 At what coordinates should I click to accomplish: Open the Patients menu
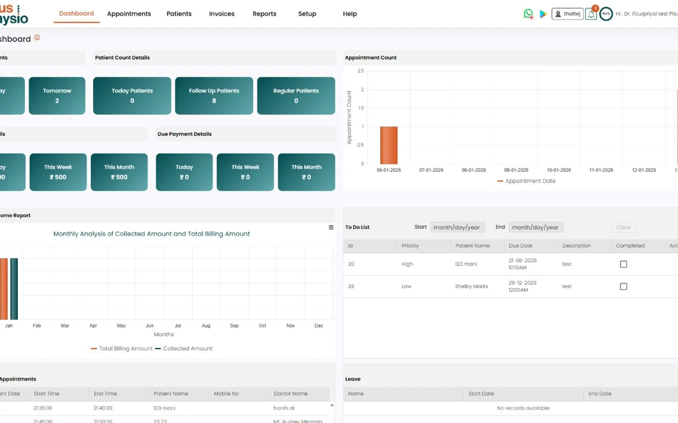179,14
